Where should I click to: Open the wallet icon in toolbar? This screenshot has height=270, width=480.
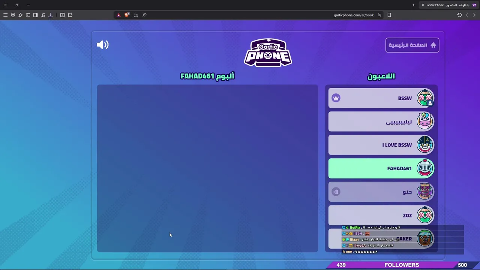pos(28,15)
